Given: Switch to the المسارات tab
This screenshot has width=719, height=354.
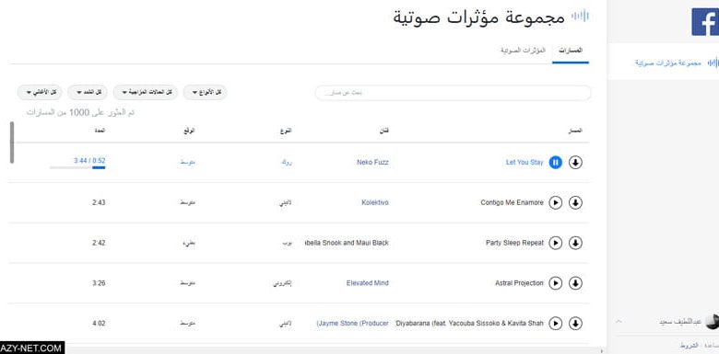Looking at the screenshot, I should pos(571,51).
